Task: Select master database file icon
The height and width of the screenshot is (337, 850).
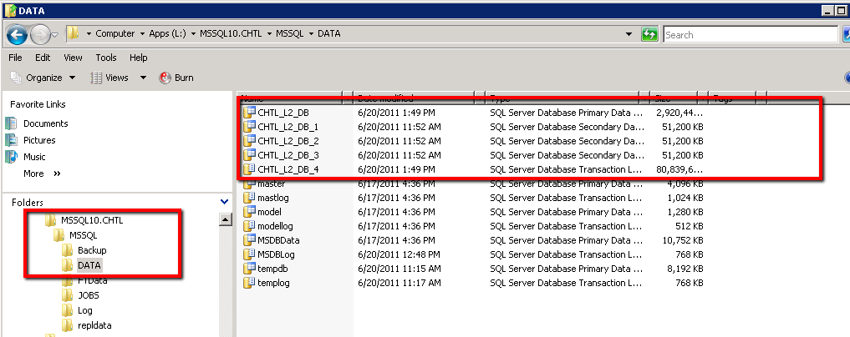Action: 249,184
